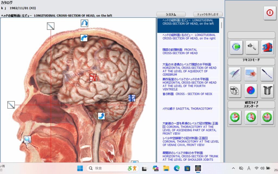The image size is (278, 174).
Task: Click the red vessel marker on the brain
Action: [x=93, y=77]
